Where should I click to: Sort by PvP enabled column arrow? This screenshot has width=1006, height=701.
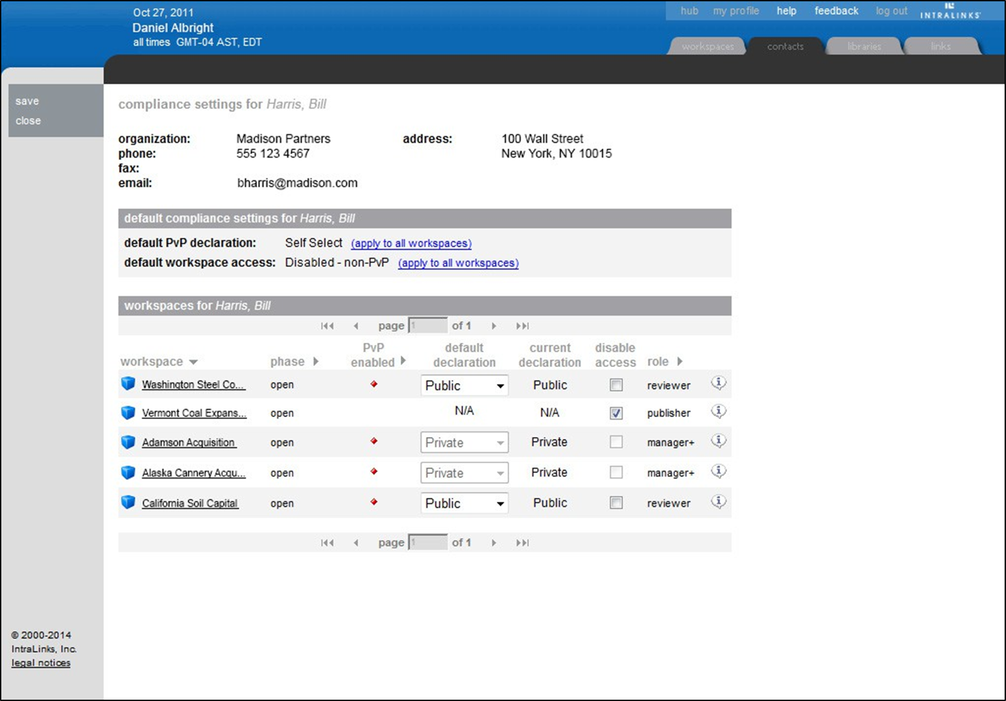403,361
